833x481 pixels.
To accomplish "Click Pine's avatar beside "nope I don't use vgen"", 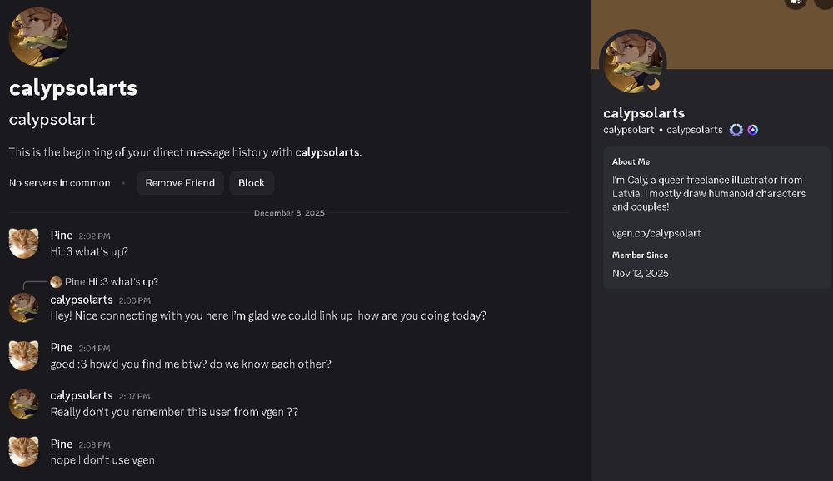I will tap(23, 451).
